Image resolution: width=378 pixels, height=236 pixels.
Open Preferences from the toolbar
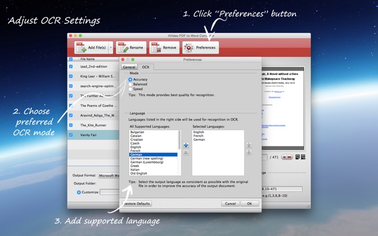200,48
